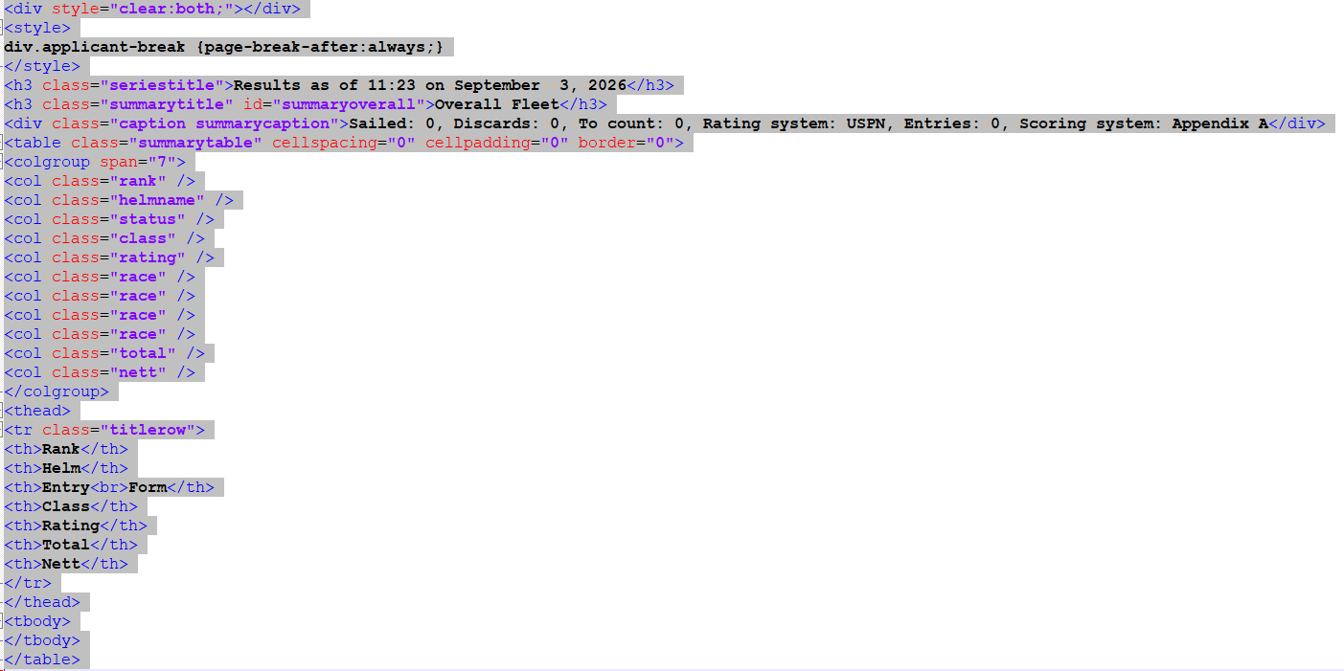The width and height of the screenshot is (1344, 671).
Task: Click the div.applicant-break CSS rule line
Action: tap(224, 47)
